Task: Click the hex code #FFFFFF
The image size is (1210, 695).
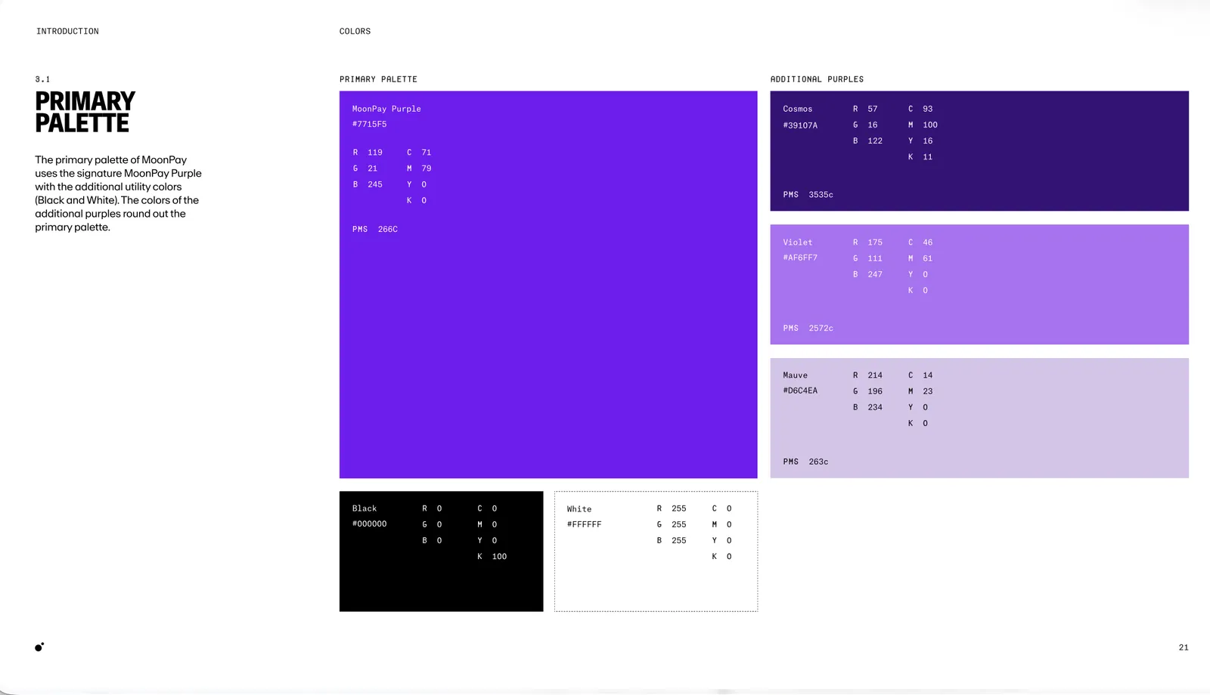Action: coord(584,524)
